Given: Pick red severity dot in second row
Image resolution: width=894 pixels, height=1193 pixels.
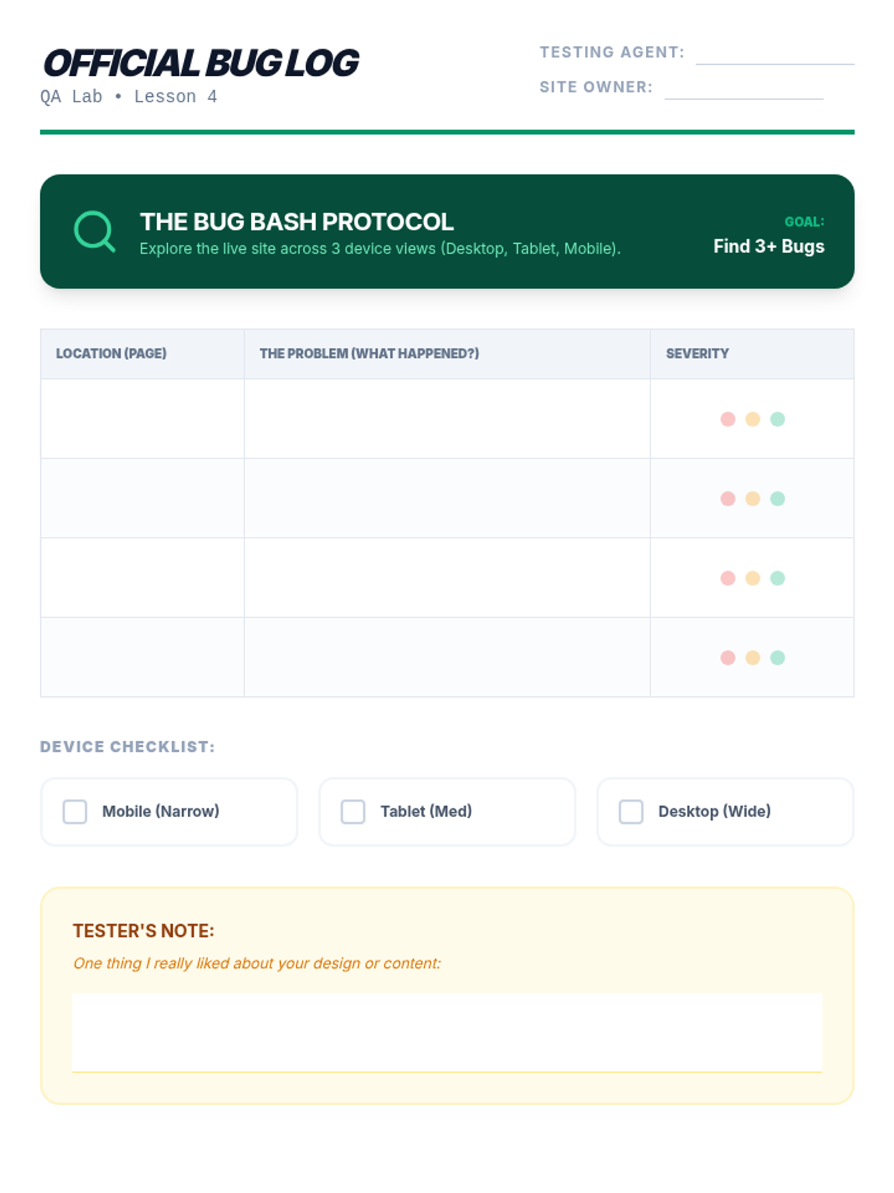Looking at the screenshot, I should [x=728, y=499].
